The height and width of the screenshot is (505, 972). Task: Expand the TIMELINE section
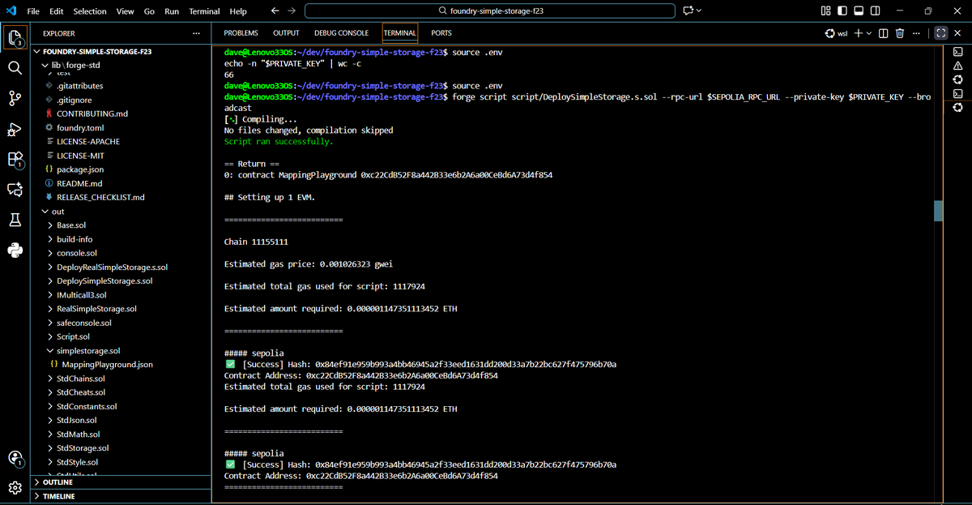122,495
